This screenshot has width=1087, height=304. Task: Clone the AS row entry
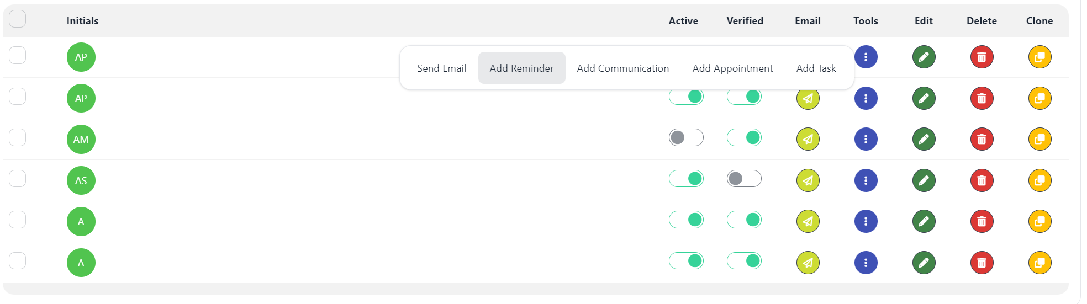(1039, 180)
